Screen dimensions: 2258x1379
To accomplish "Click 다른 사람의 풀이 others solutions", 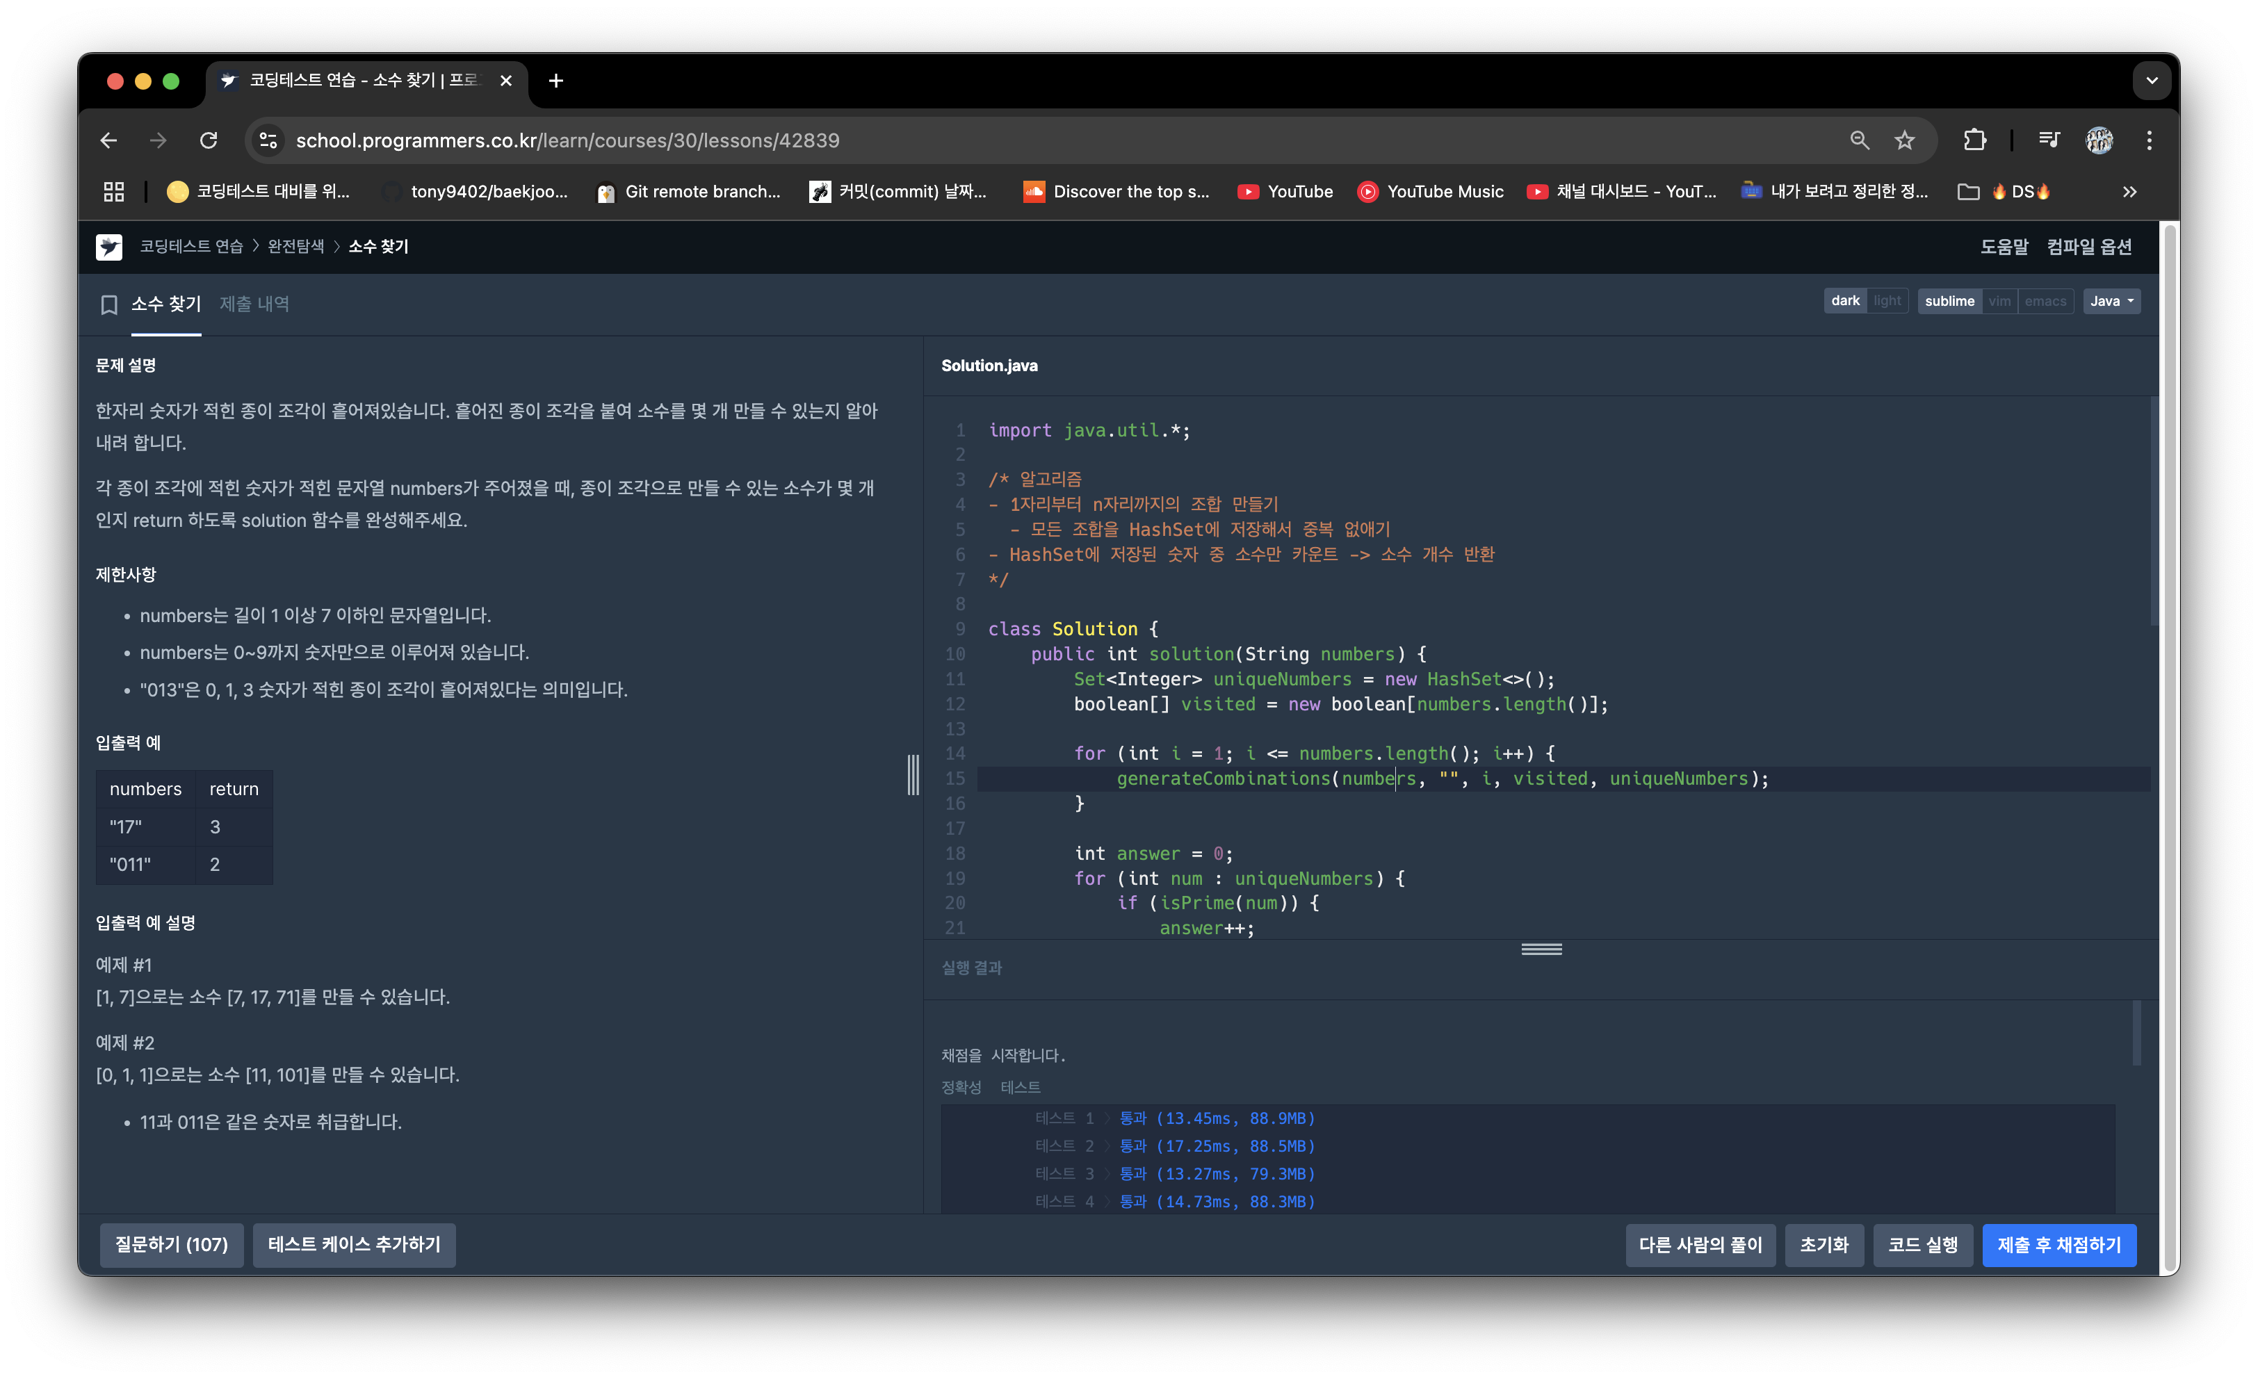I will point(1702,1243).
